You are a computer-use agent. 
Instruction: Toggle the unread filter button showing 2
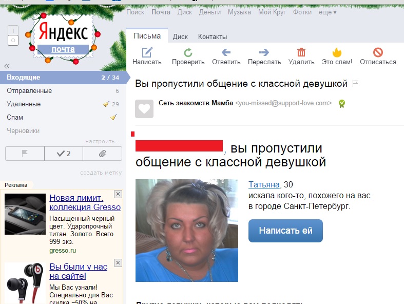point(64,154)
